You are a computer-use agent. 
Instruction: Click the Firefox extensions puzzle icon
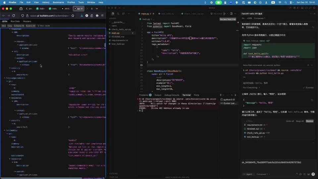click(x=92, y=16)
